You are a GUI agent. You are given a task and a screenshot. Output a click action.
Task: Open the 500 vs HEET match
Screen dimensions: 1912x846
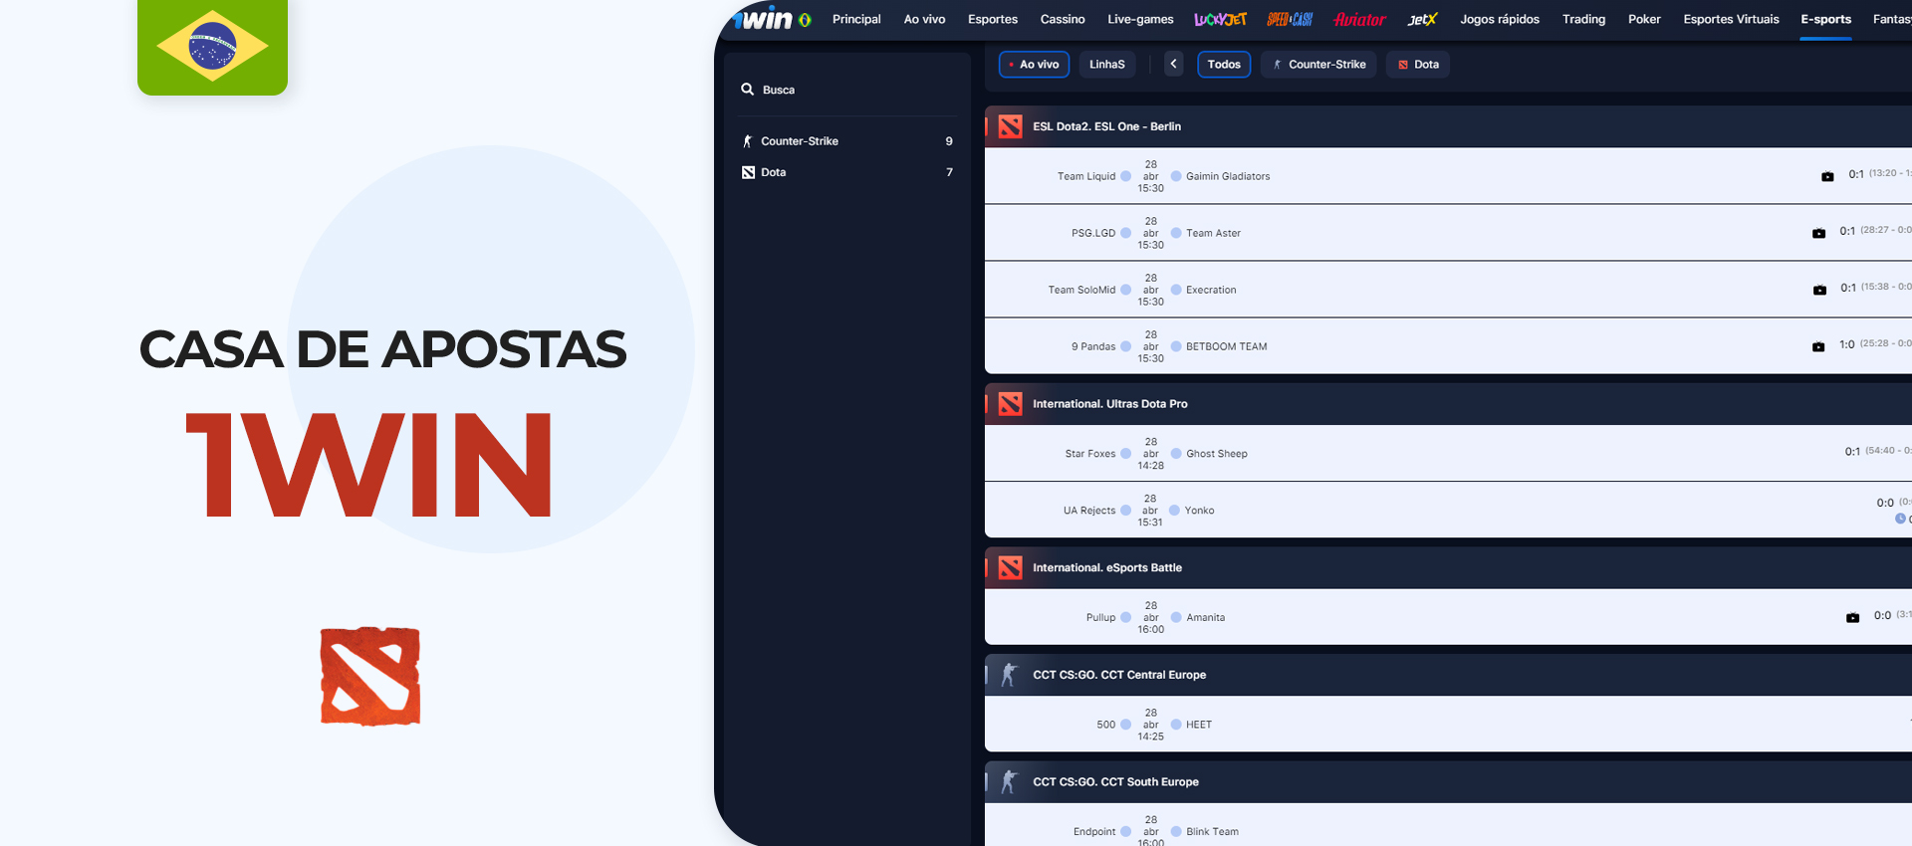click(1448, 725)
